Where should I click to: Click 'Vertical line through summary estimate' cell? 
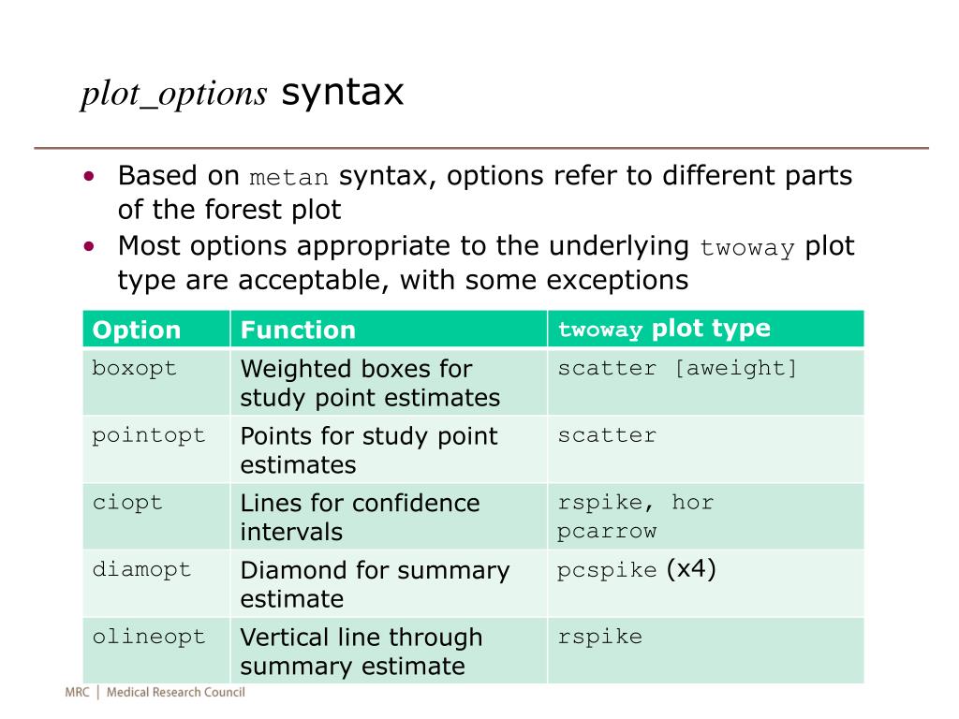click(x=389, y=651)
